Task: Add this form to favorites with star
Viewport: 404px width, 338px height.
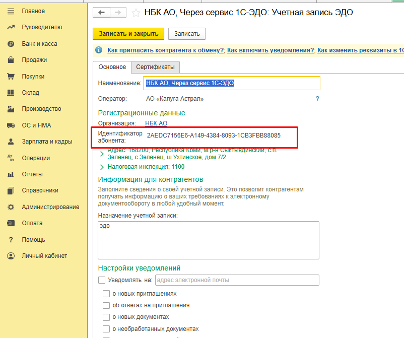Action: [x=136, y=13]
